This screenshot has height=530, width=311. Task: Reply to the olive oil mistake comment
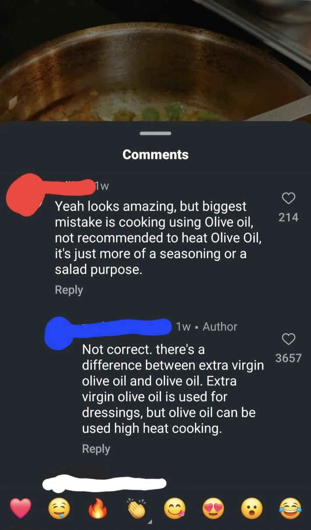pyautogui.click(x=69, y=290)
